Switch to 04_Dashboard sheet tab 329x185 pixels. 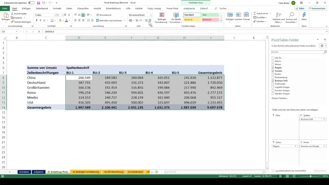135,172
